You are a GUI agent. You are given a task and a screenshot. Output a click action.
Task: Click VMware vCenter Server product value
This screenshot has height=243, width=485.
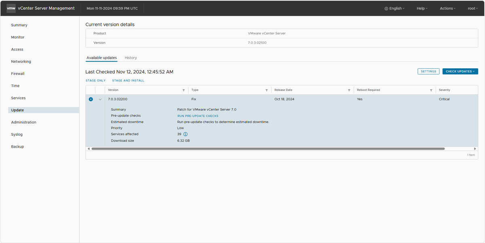tap(267, 33)
